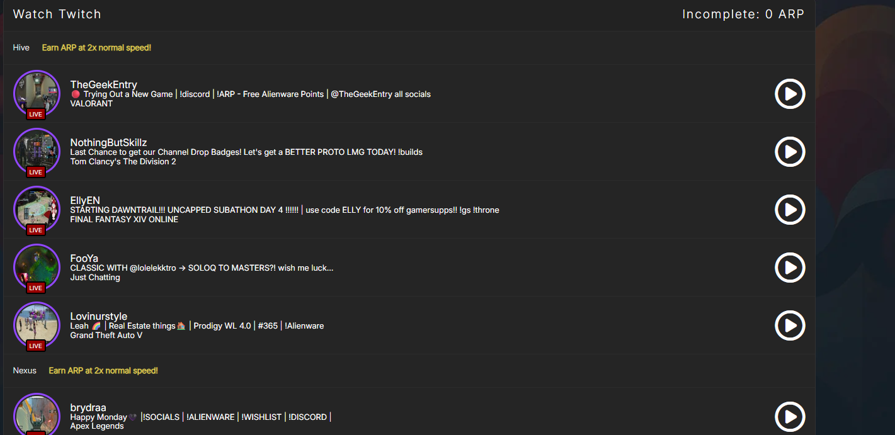Viewport: 895px width, 435px height.
Task: Open the brydraa channel name
Action: click(88, 407)
